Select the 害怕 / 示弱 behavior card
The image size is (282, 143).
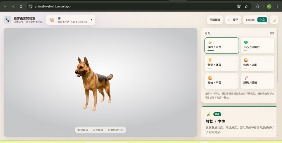pyautogui.click(x=221, y=81)
